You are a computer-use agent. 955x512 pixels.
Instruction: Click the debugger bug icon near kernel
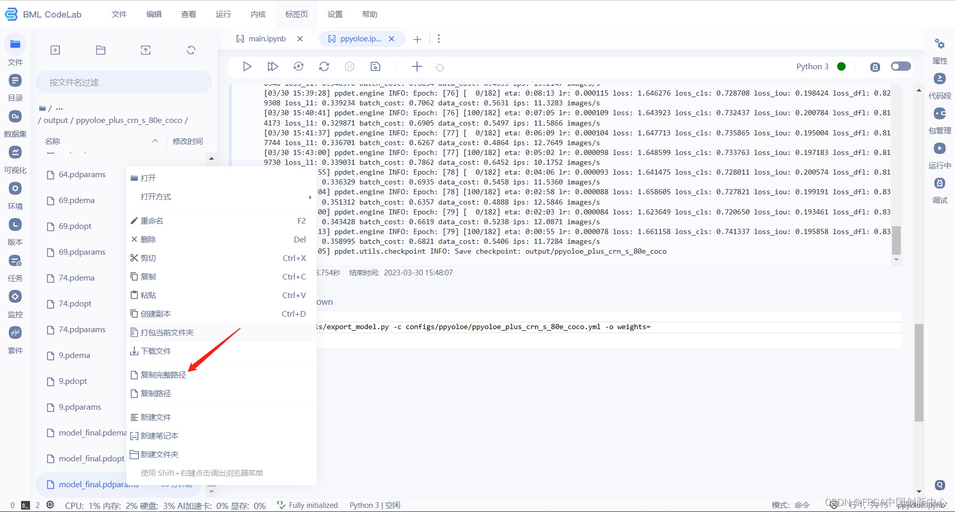tap(875, 67)
